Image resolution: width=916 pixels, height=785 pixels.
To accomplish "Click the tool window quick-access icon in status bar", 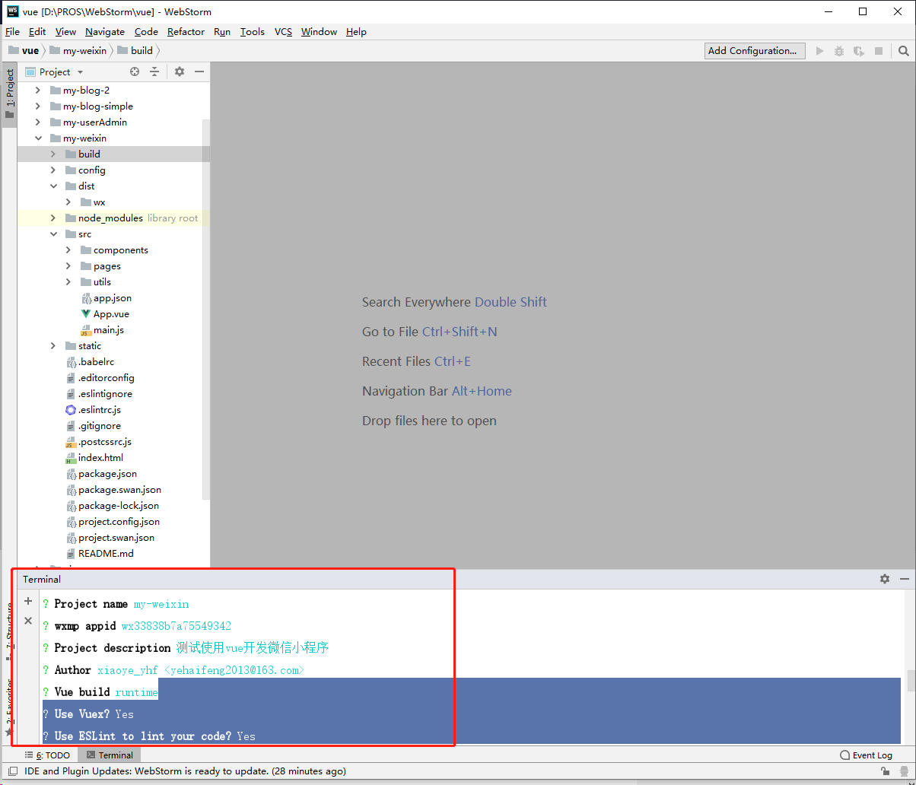I will click(x=12, y=771).
